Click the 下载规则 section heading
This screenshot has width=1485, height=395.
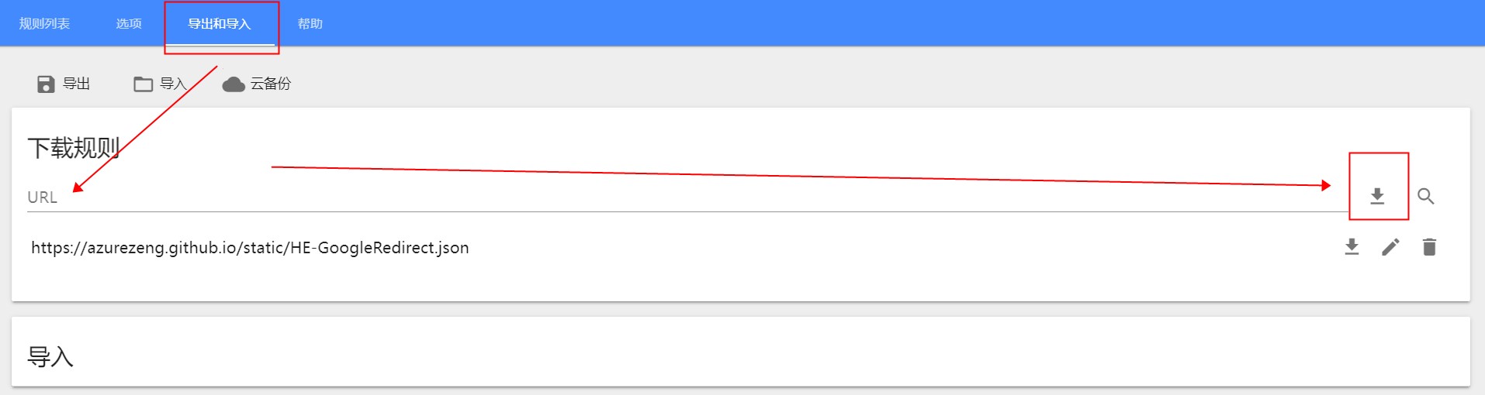tap(74, 148)
